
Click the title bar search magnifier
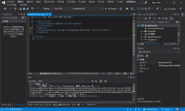coord(146,2)
